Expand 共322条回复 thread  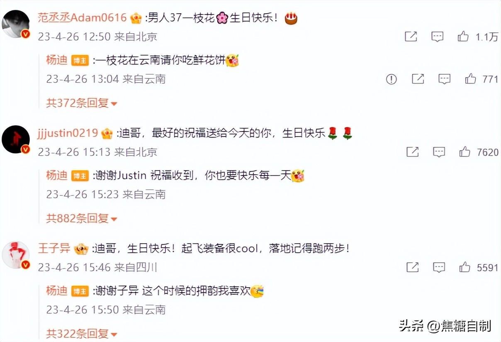[x=82, y=333]
